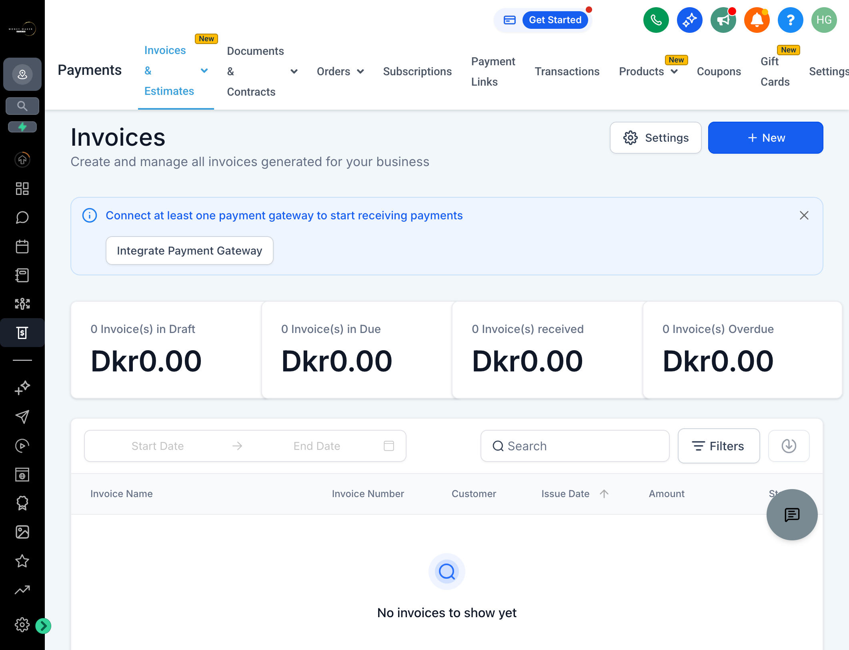The image size is (849, 650).
Task: Click the green lightning quick actions icon
Action: pyautogui.click(x=22, y=127)
